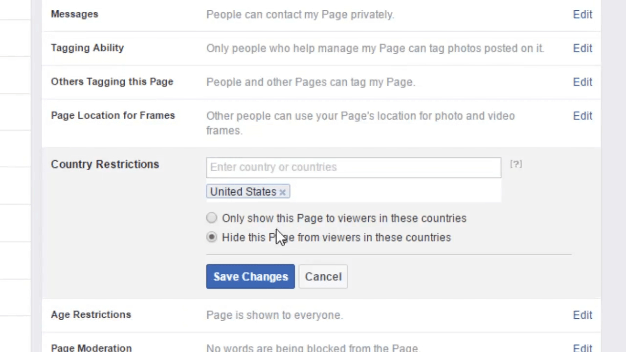The image size is (626, 352).
Task: Open Others Tagging this Page row
Action: click(321, 82)
